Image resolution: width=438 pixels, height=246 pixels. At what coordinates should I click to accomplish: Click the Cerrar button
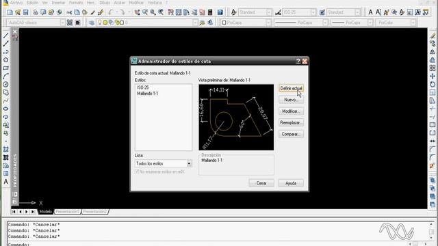click(x=261, y=183)
